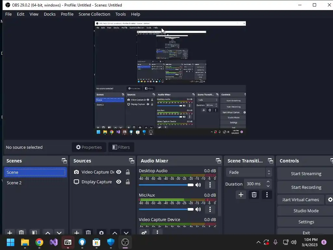333x250 pixels.
Task: Adjust the Mic/Aux volume slider
Action: point(166,209)
